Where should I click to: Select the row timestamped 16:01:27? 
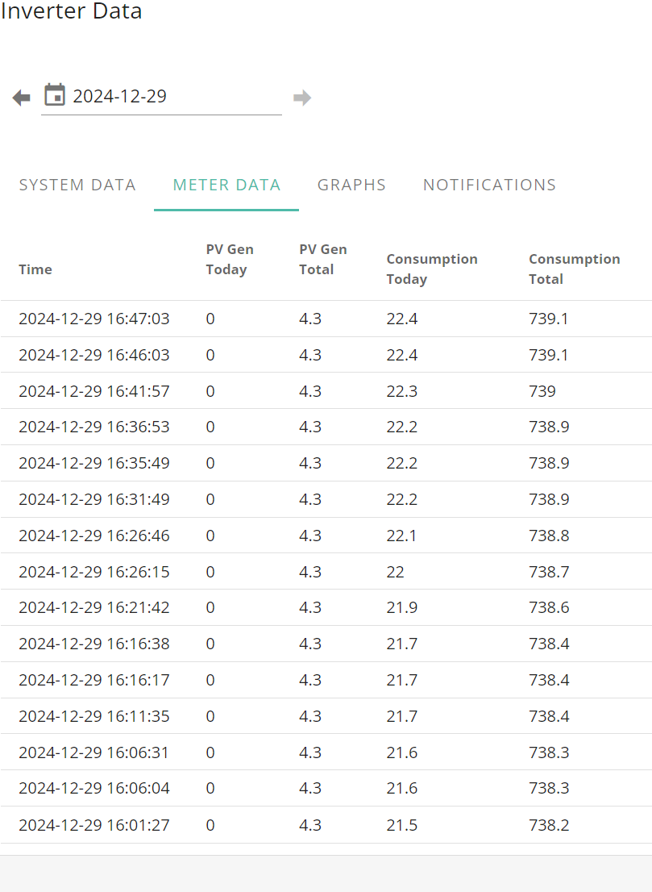(x=326, y=825)
